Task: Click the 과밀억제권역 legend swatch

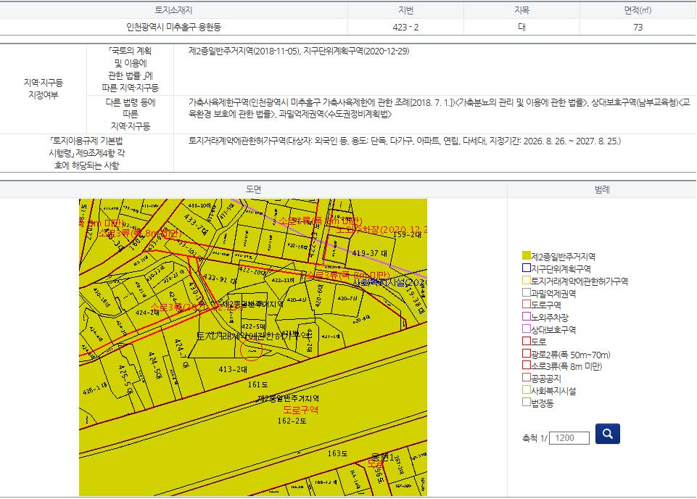Action: click(x=527, y=292)
